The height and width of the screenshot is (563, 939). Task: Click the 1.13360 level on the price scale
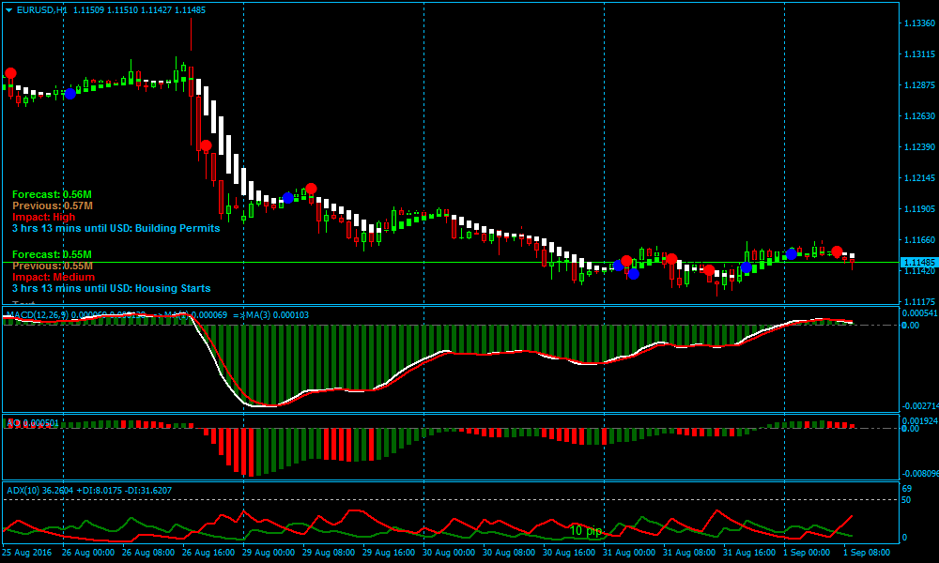[916, 23]
